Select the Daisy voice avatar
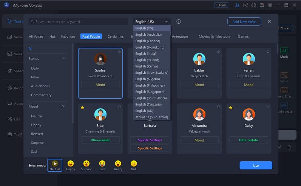 pyautogui.click(x=249, y=114)
